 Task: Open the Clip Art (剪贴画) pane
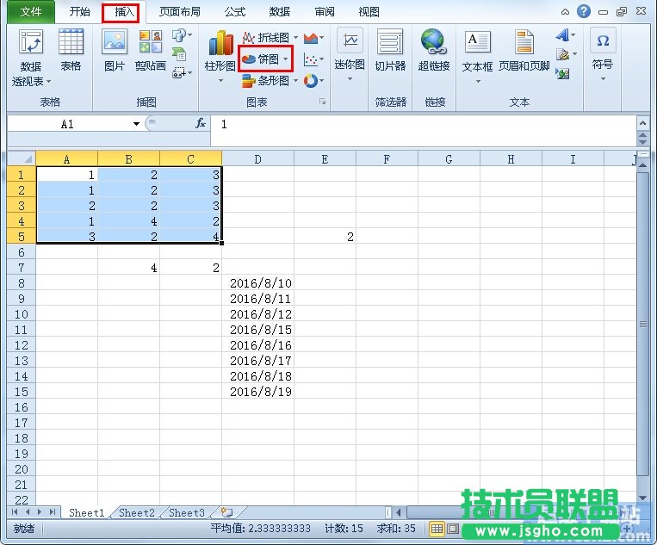(151, 50)
